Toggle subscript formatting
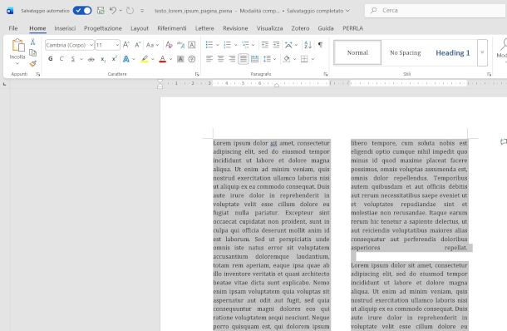507x331 pixels. pos(103,59)
